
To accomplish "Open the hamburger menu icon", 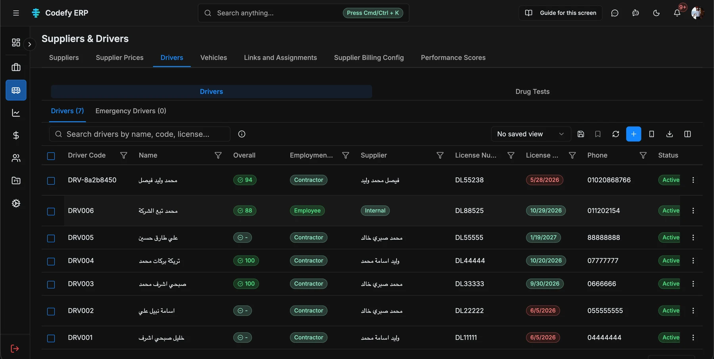I will [x=16, y=13].
